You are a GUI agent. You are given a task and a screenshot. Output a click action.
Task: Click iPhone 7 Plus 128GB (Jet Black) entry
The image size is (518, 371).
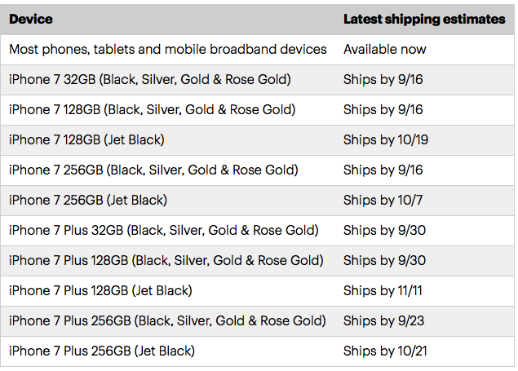(101, 290)
